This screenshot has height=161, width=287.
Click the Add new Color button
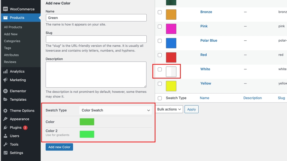click(59, 147)
